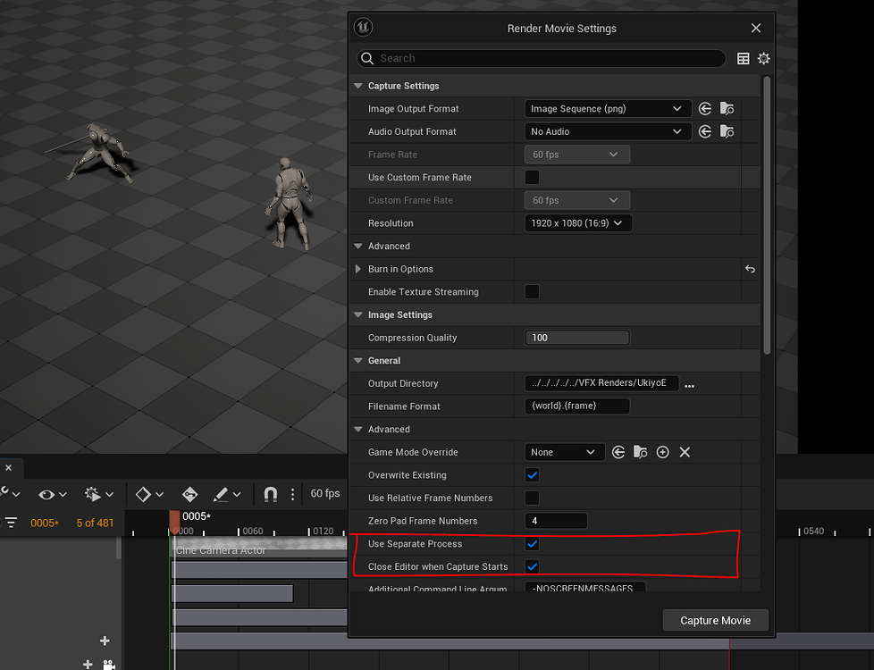This screenshot has height=670, width=874.
Task: Browse assets for Game Mode Override
Action: tap(641, 452)
